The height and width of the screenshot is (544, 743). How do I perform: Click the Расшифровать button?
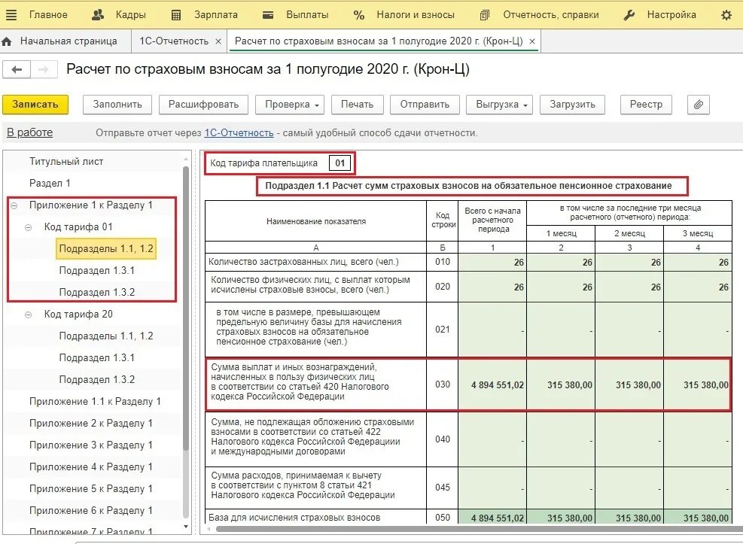[x=204, y=105]
